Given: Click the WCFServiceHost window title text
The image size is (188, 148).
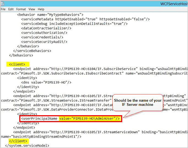Looking at the screenshot, I should (174, 4).
